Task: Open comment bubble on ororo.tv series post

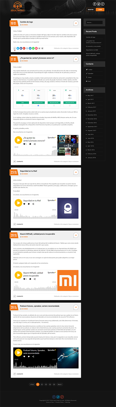Action: [76, 59]
